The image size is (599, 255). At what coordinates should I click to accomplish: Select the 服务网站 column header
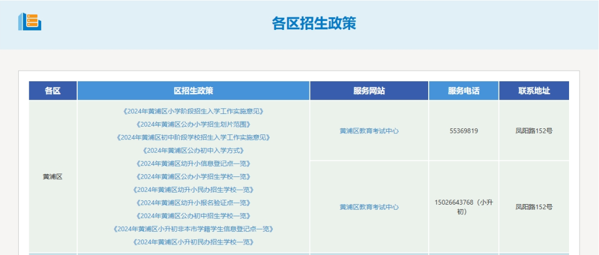[x=369, y=91]
